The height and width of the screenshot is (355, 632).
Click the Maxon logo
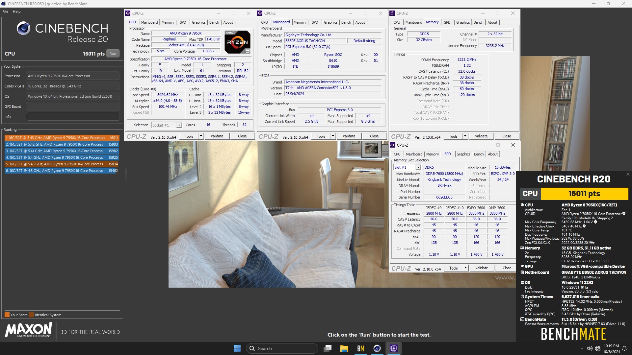click(28, 330)
